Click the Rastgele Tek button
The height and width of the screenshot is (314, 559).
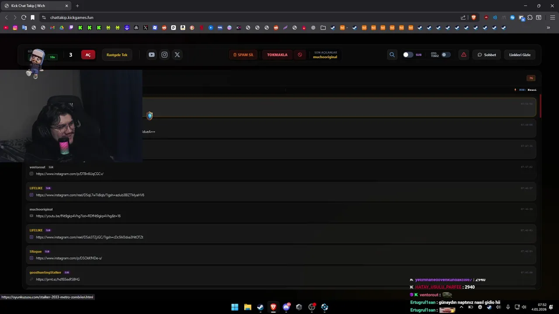tap(117, 55)
